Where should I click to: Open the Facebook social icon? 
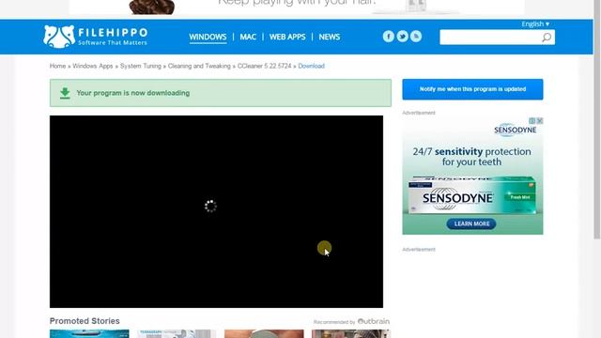coord(388,37)
